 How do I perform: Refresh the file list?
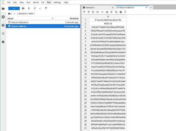pyautogui.click(x=34, y=8)
